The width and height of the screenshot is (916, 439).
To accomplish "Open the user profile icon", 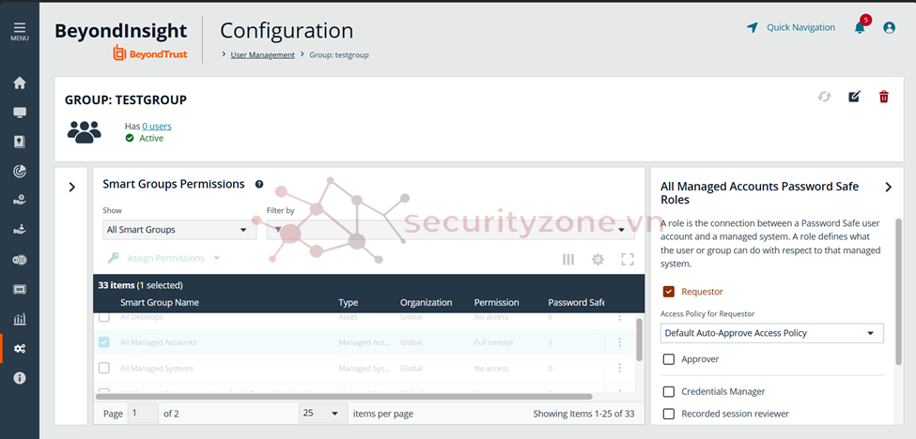I will coord(889,28).
